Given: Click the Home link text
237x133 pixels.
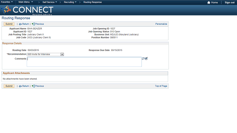Looking at the screenshot, I should 214,3.
